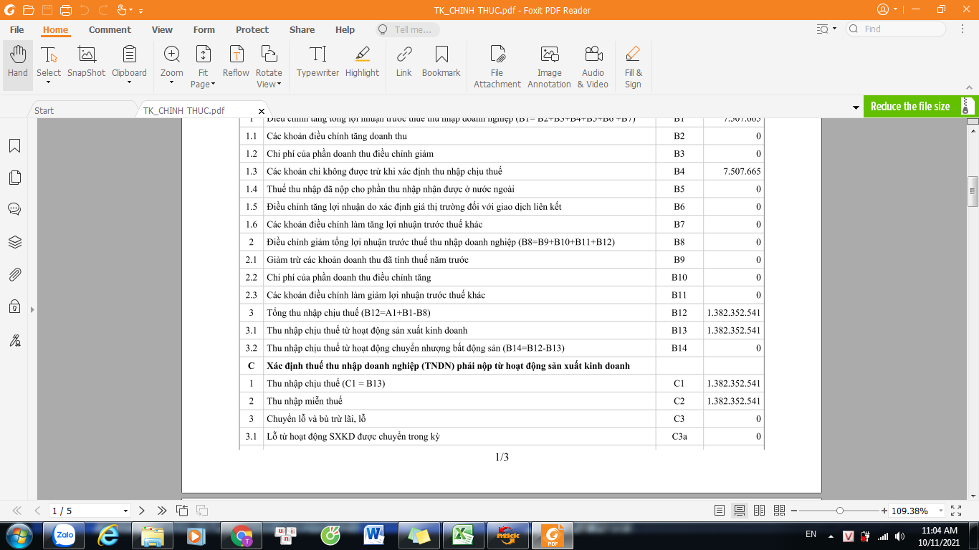This screenshot has width=979, height=550.
Task: Toggle facing pages view mode
Action: point(759,511)
